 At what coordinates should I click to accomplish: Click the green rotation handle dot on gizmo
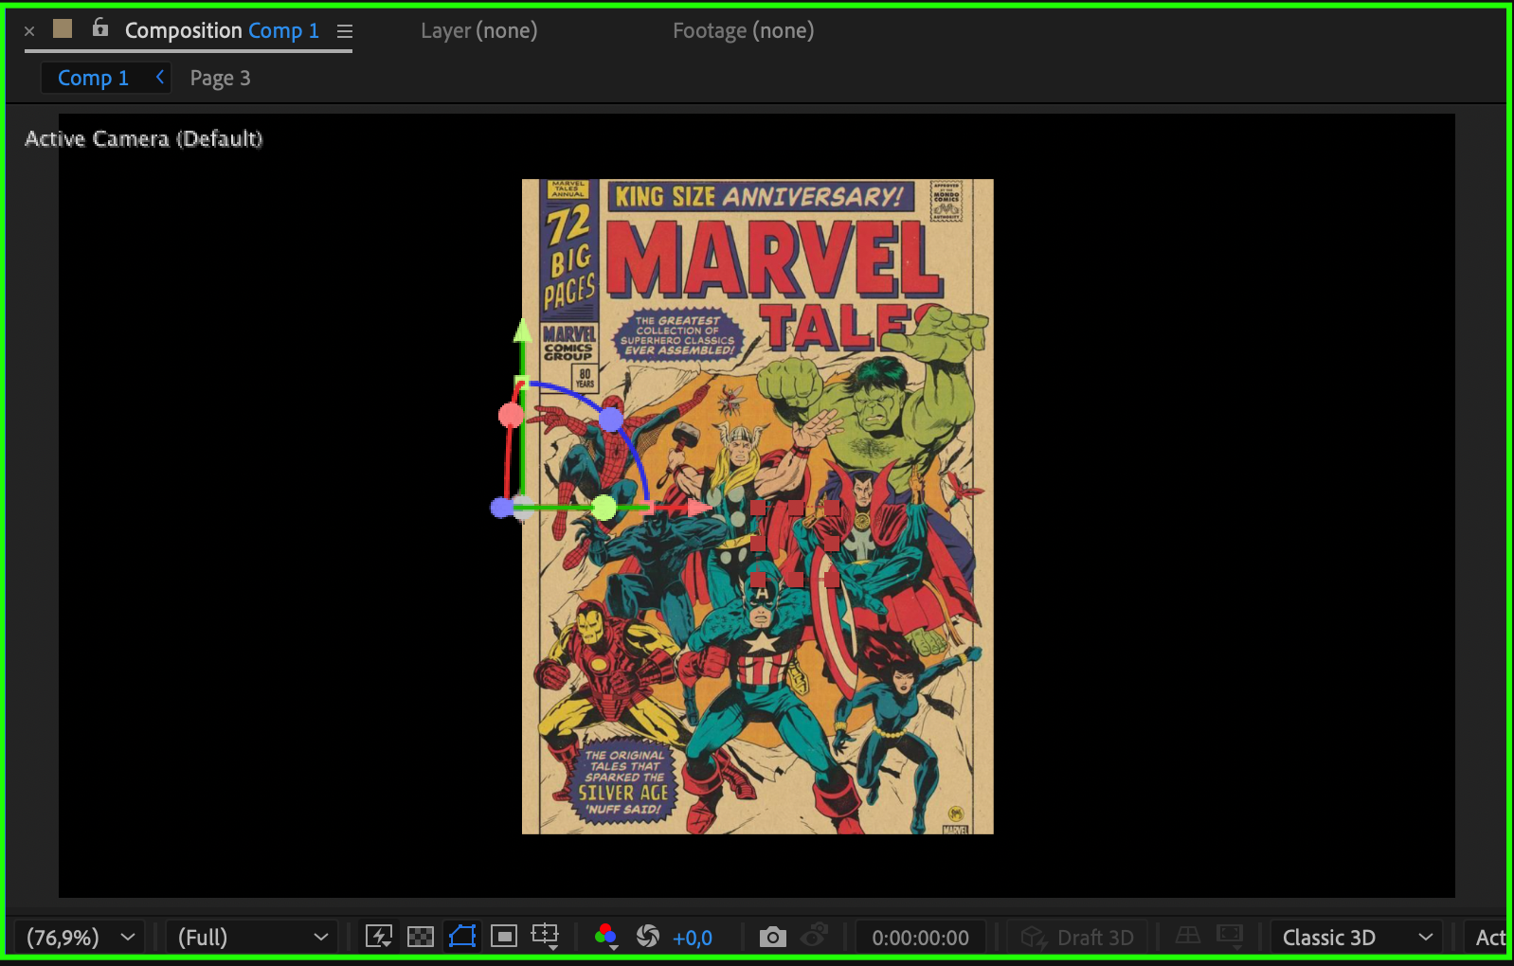click(x=604, y=508)
